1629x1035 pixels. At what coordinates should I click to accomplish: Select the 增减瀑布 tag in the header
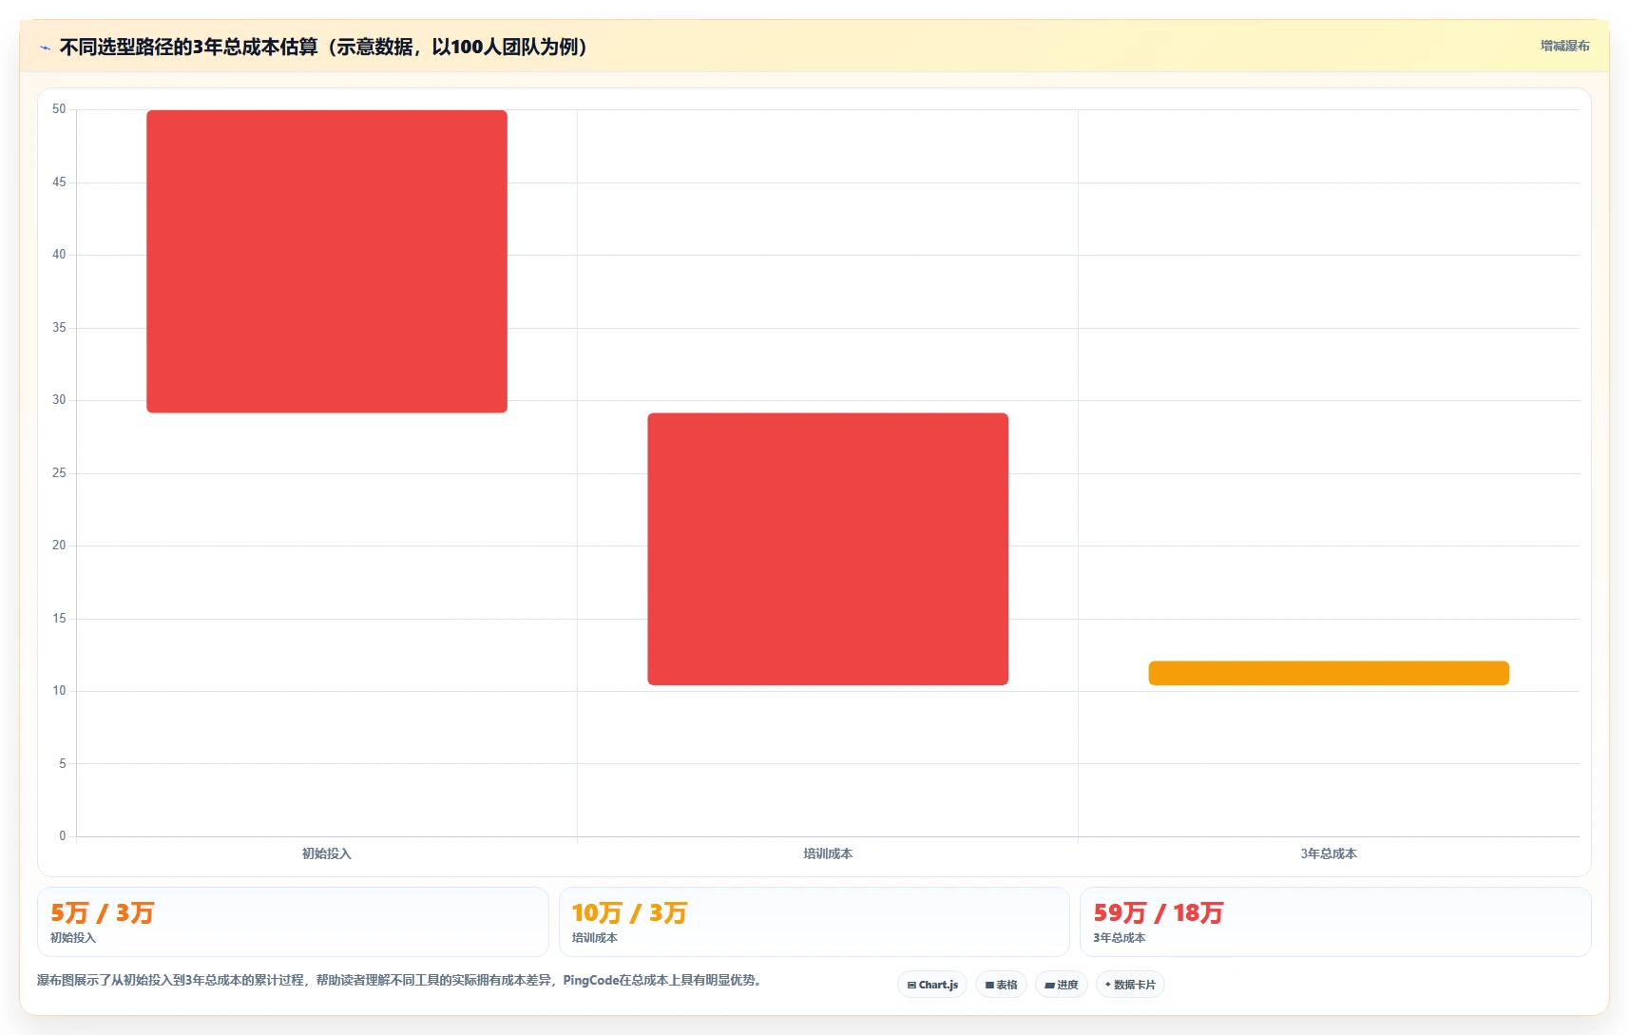click(1564, 46)
